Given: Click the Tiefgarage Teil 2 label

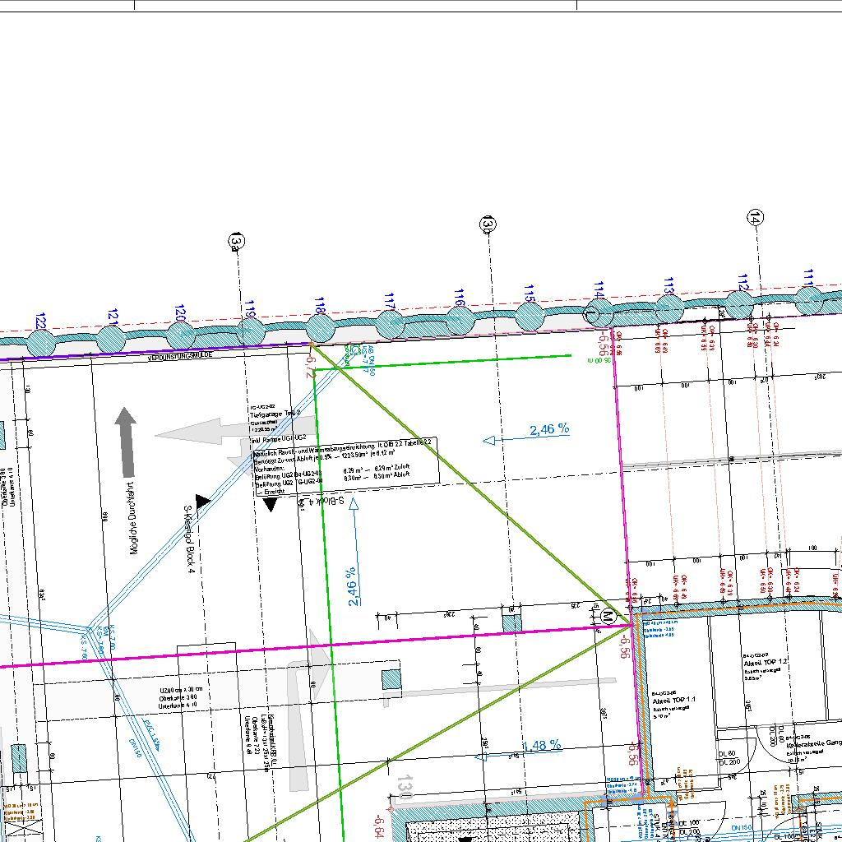Looking at the screenshot, I should click(275, 414).
